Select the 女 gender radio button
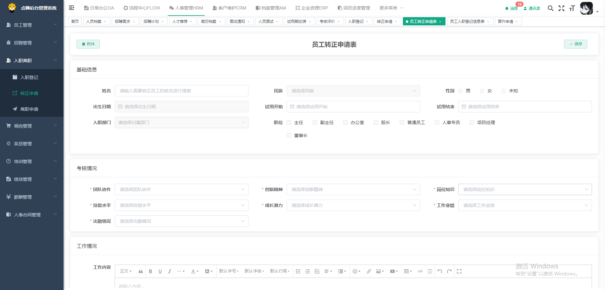This screenshot has height=290, width=605. [x=482, y=91]
